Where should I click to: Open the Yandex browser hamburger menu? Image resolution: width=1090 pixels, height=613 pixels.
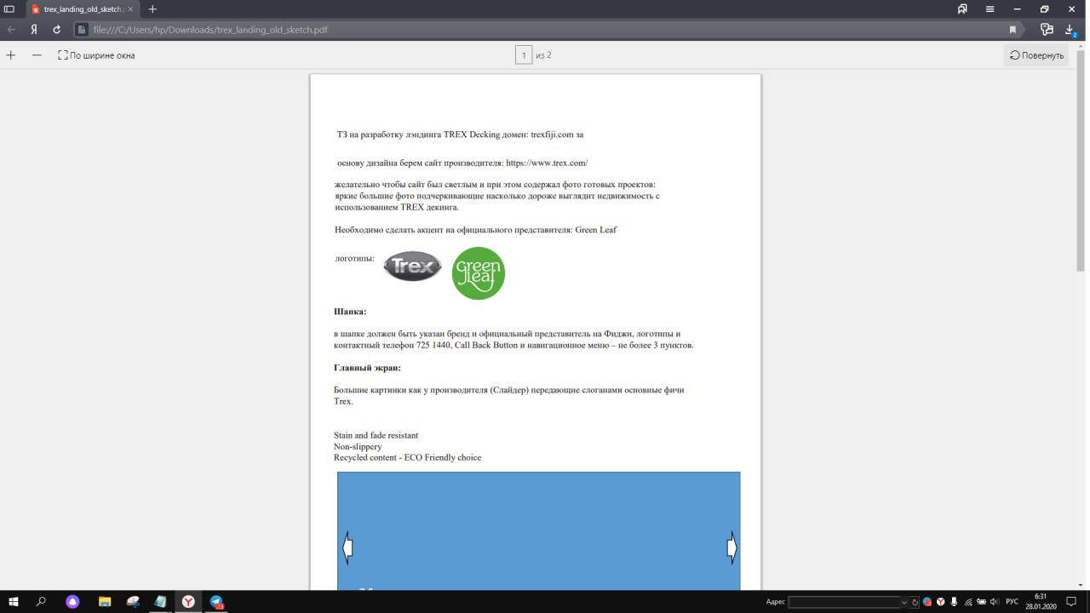(990, 9)
